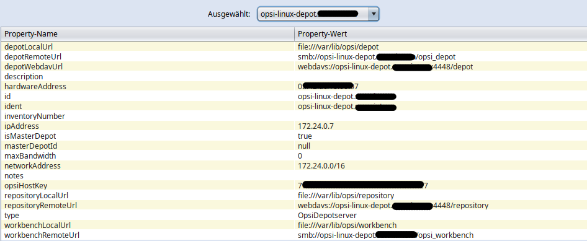The width and height of the screenshot is (587, 241).
Task: Select the repositoryLocalUrl property name
Action: [36, 195]
